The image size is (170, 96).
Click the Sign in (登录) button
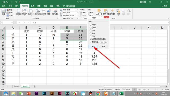pyautogui.click(x=143, y=2)
